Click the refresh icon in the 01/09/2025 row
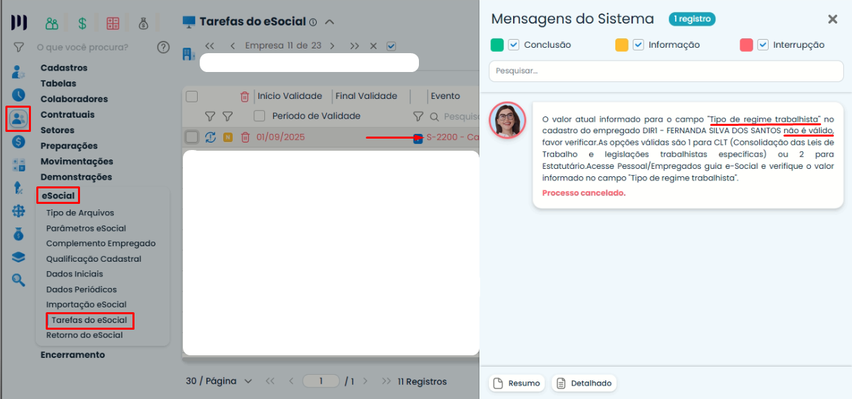 tap(210, 137)
